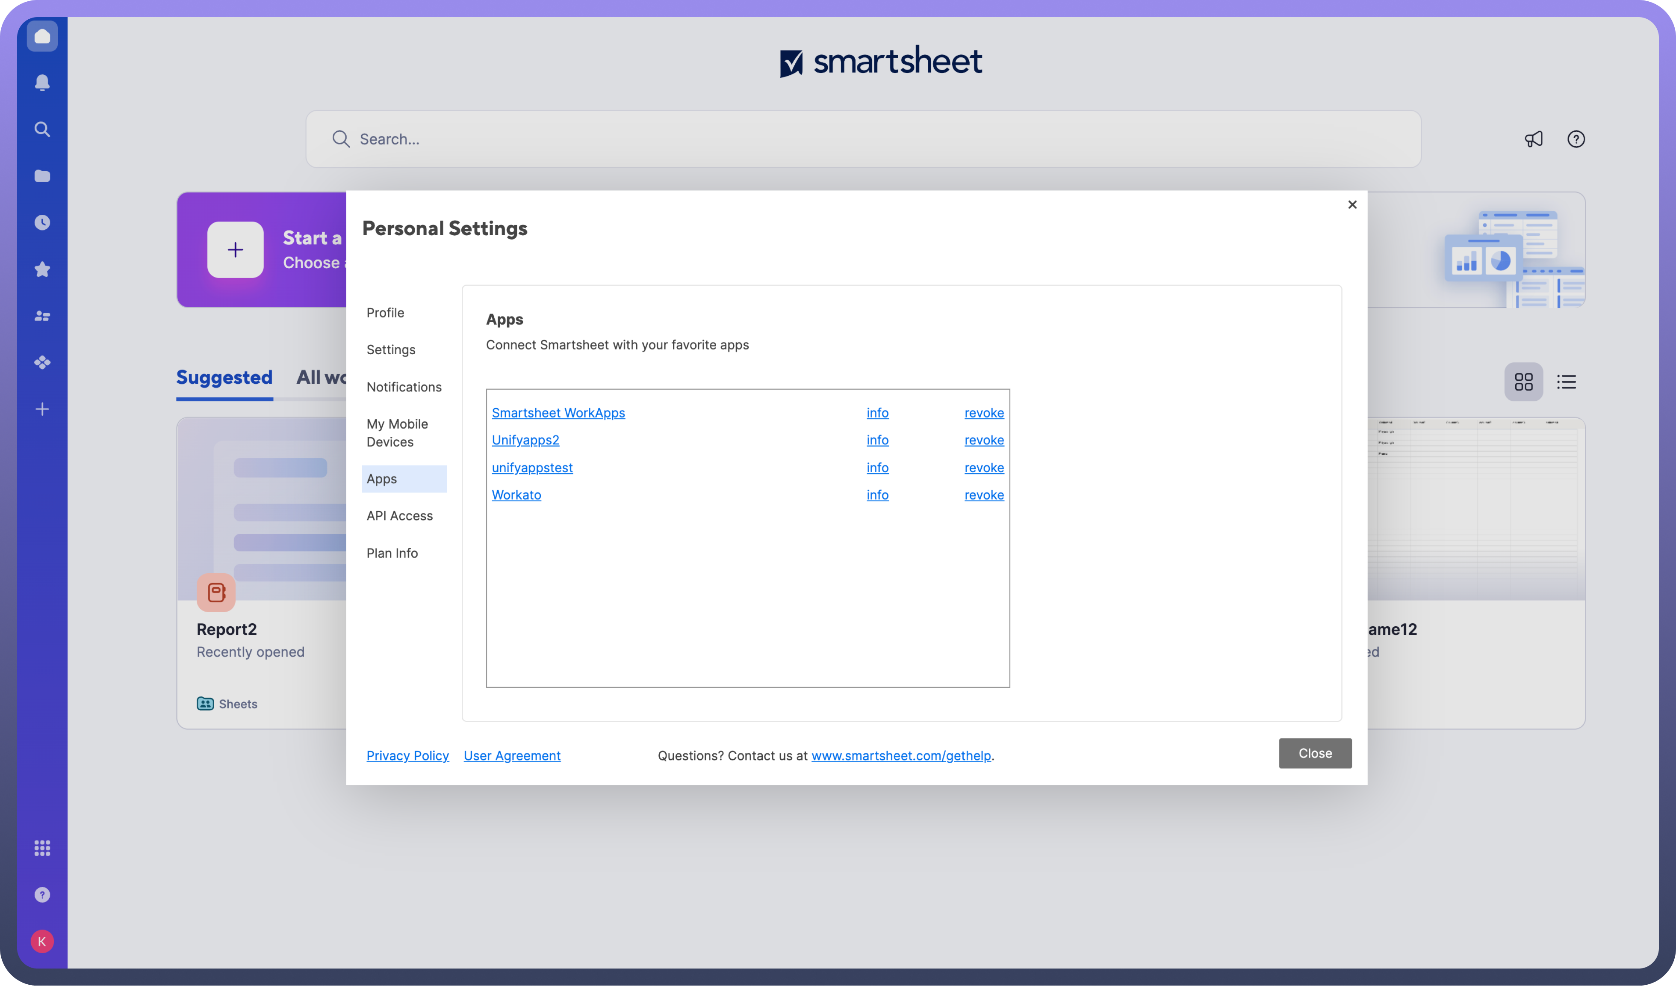This screenshot has width=1676, height=986.
Task: Open Favorites star icon in sidebar
Action: 42,269
